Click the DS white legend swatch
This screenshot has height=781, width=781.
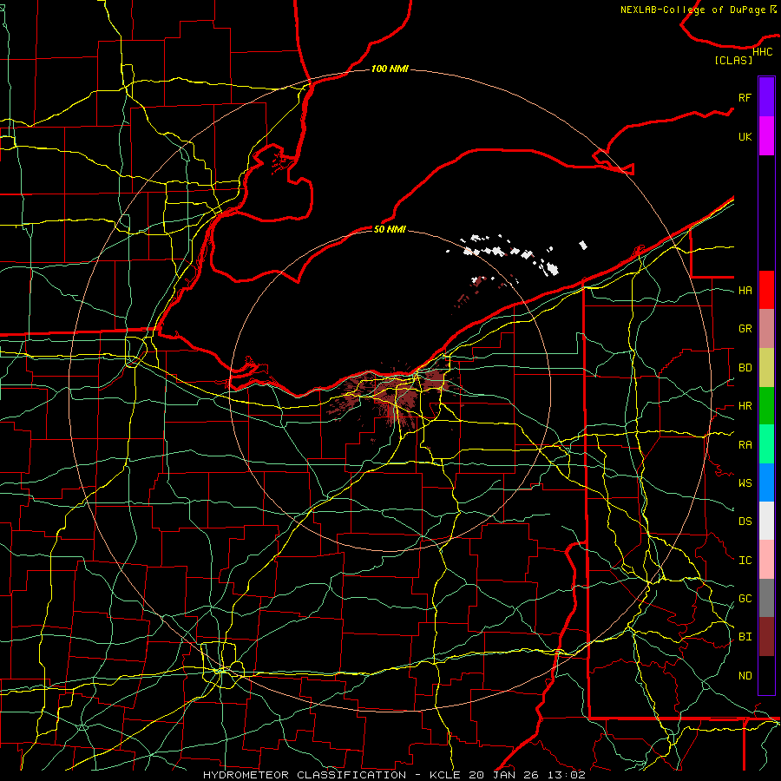(x=766, y=521)
